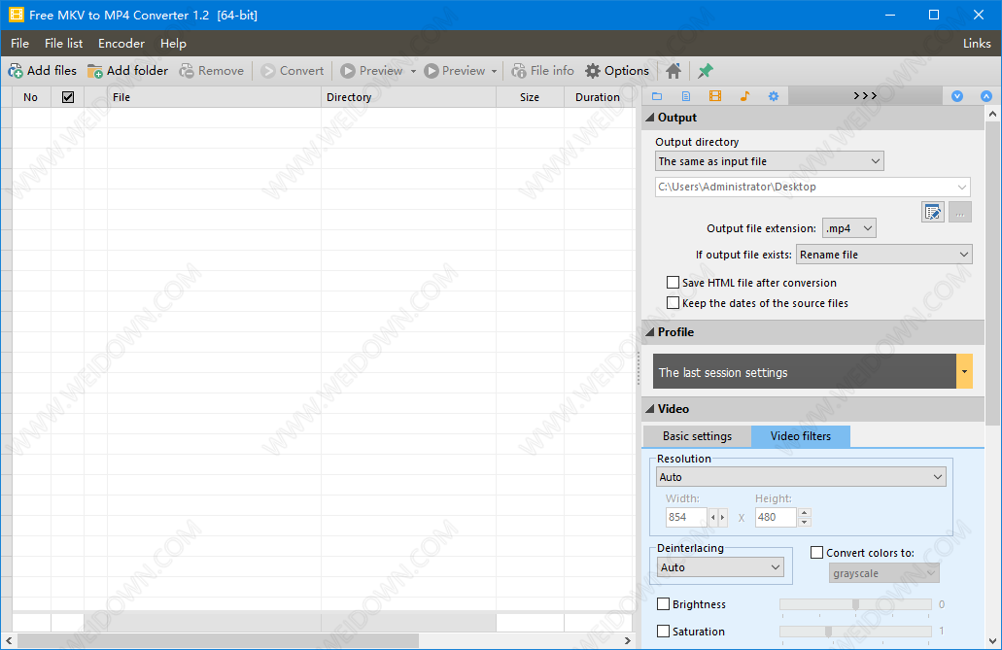Open the first Preview dropdown arrow
This screenshot has height=650, width=1002.
(x=413, y=71)
